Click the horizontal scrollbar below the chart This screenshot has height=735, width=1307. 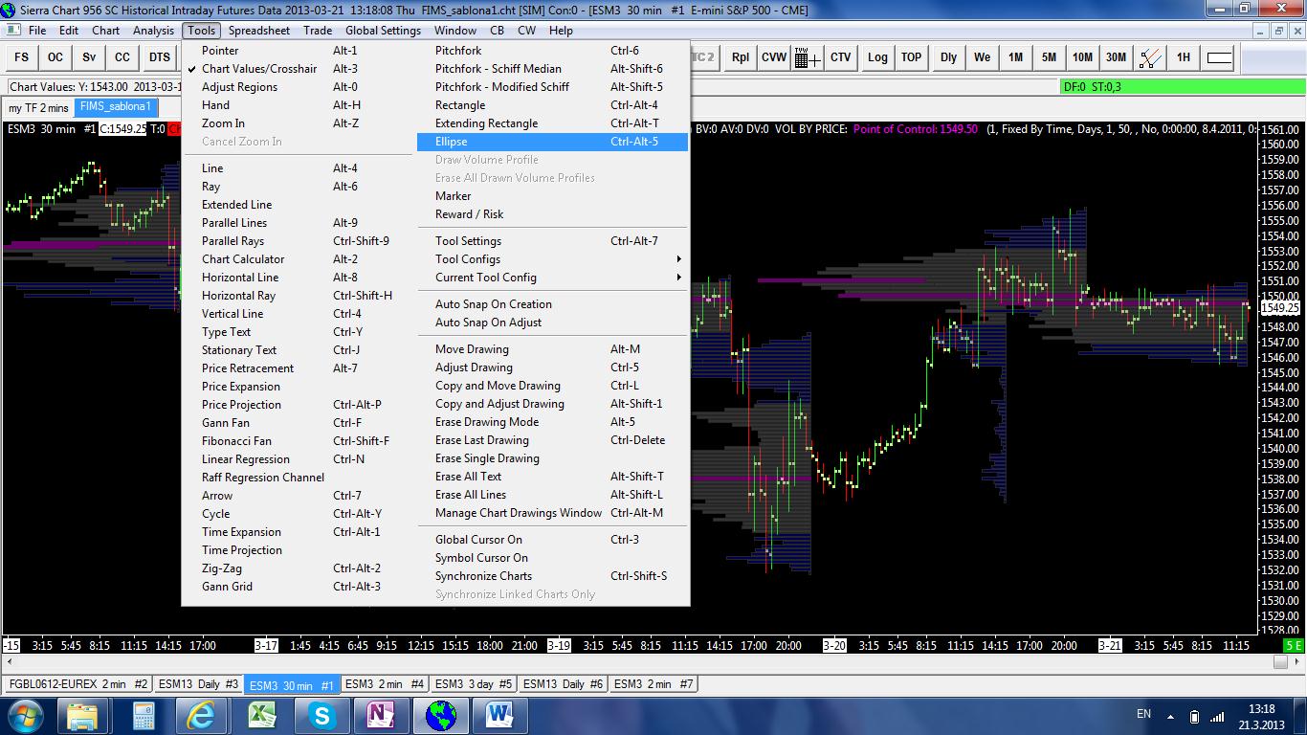pyautogui.click(x=641, y=662)
